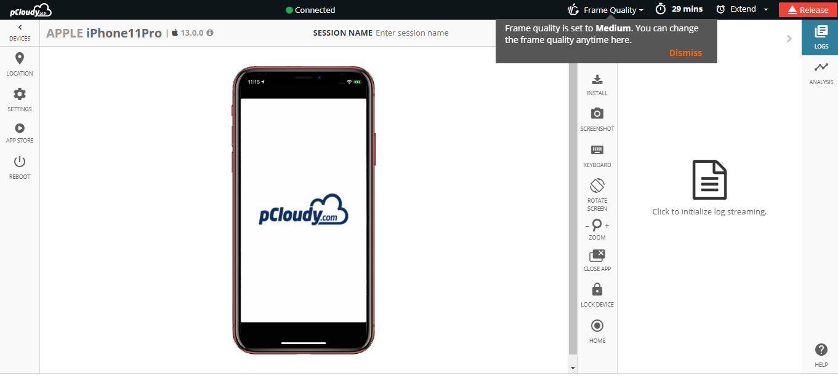Click the document icon to initialize log streaming

(709, 179)
